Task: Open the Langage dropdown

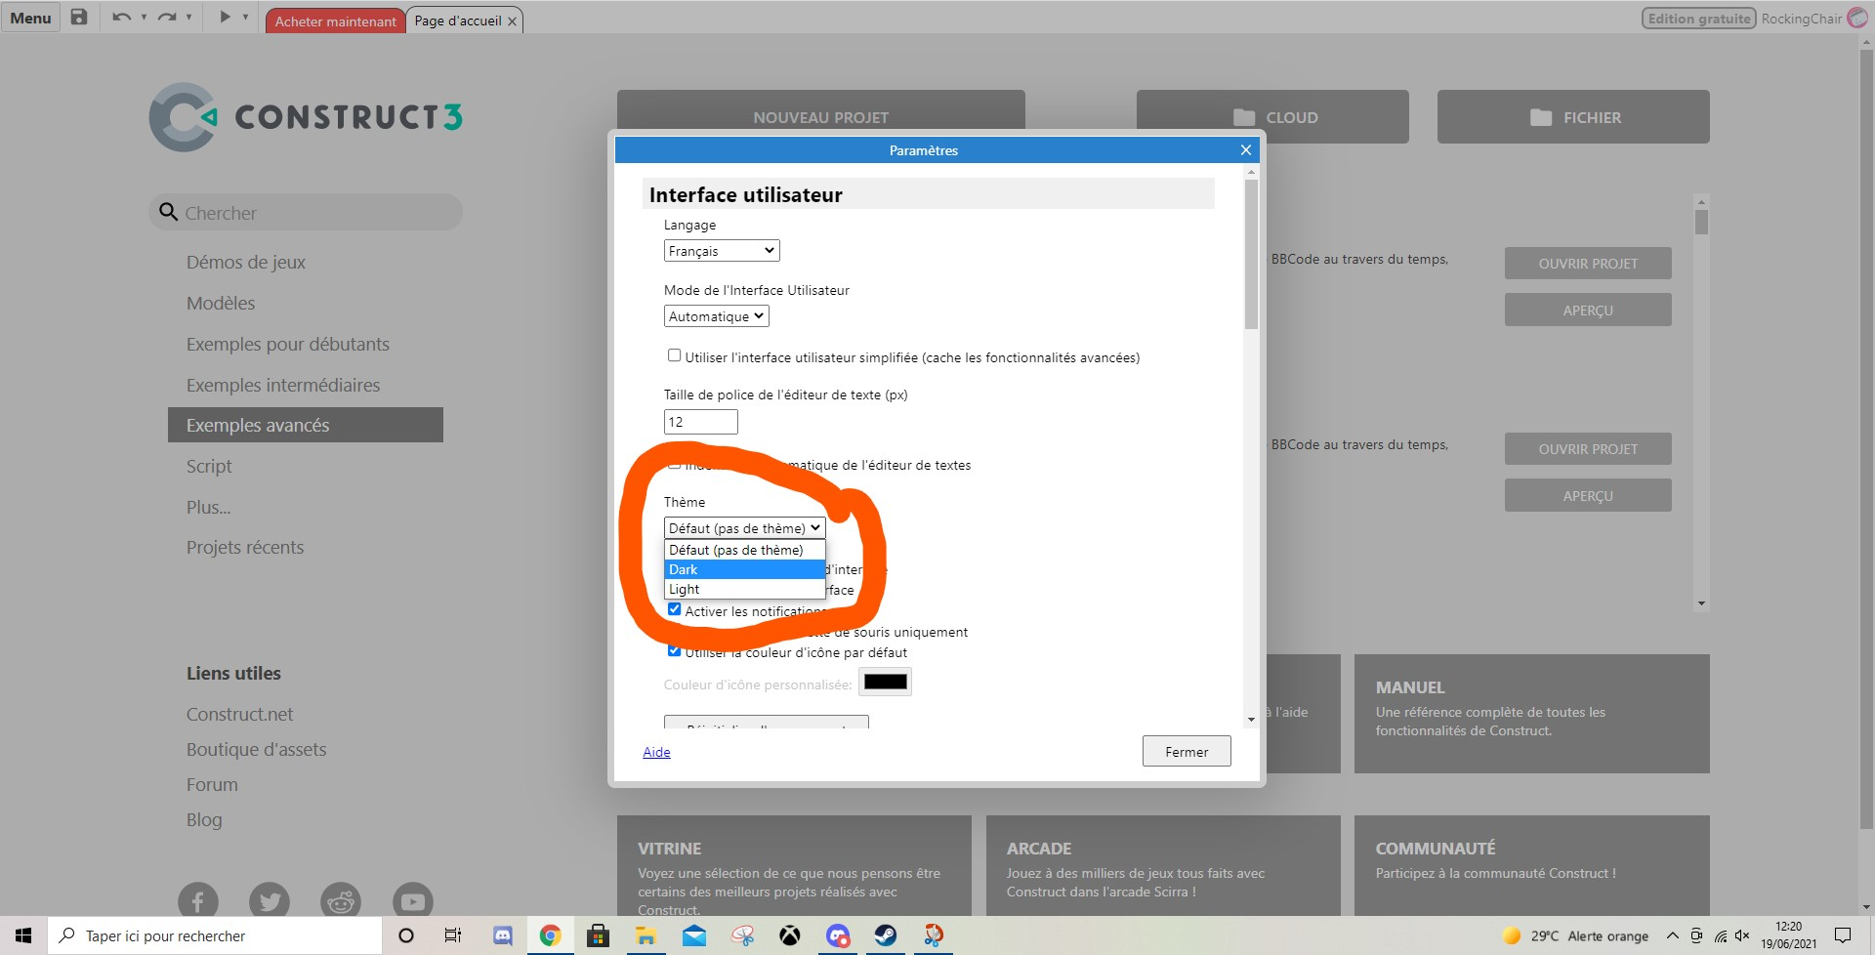Action: pyautogui.click(x=722, y=251)
